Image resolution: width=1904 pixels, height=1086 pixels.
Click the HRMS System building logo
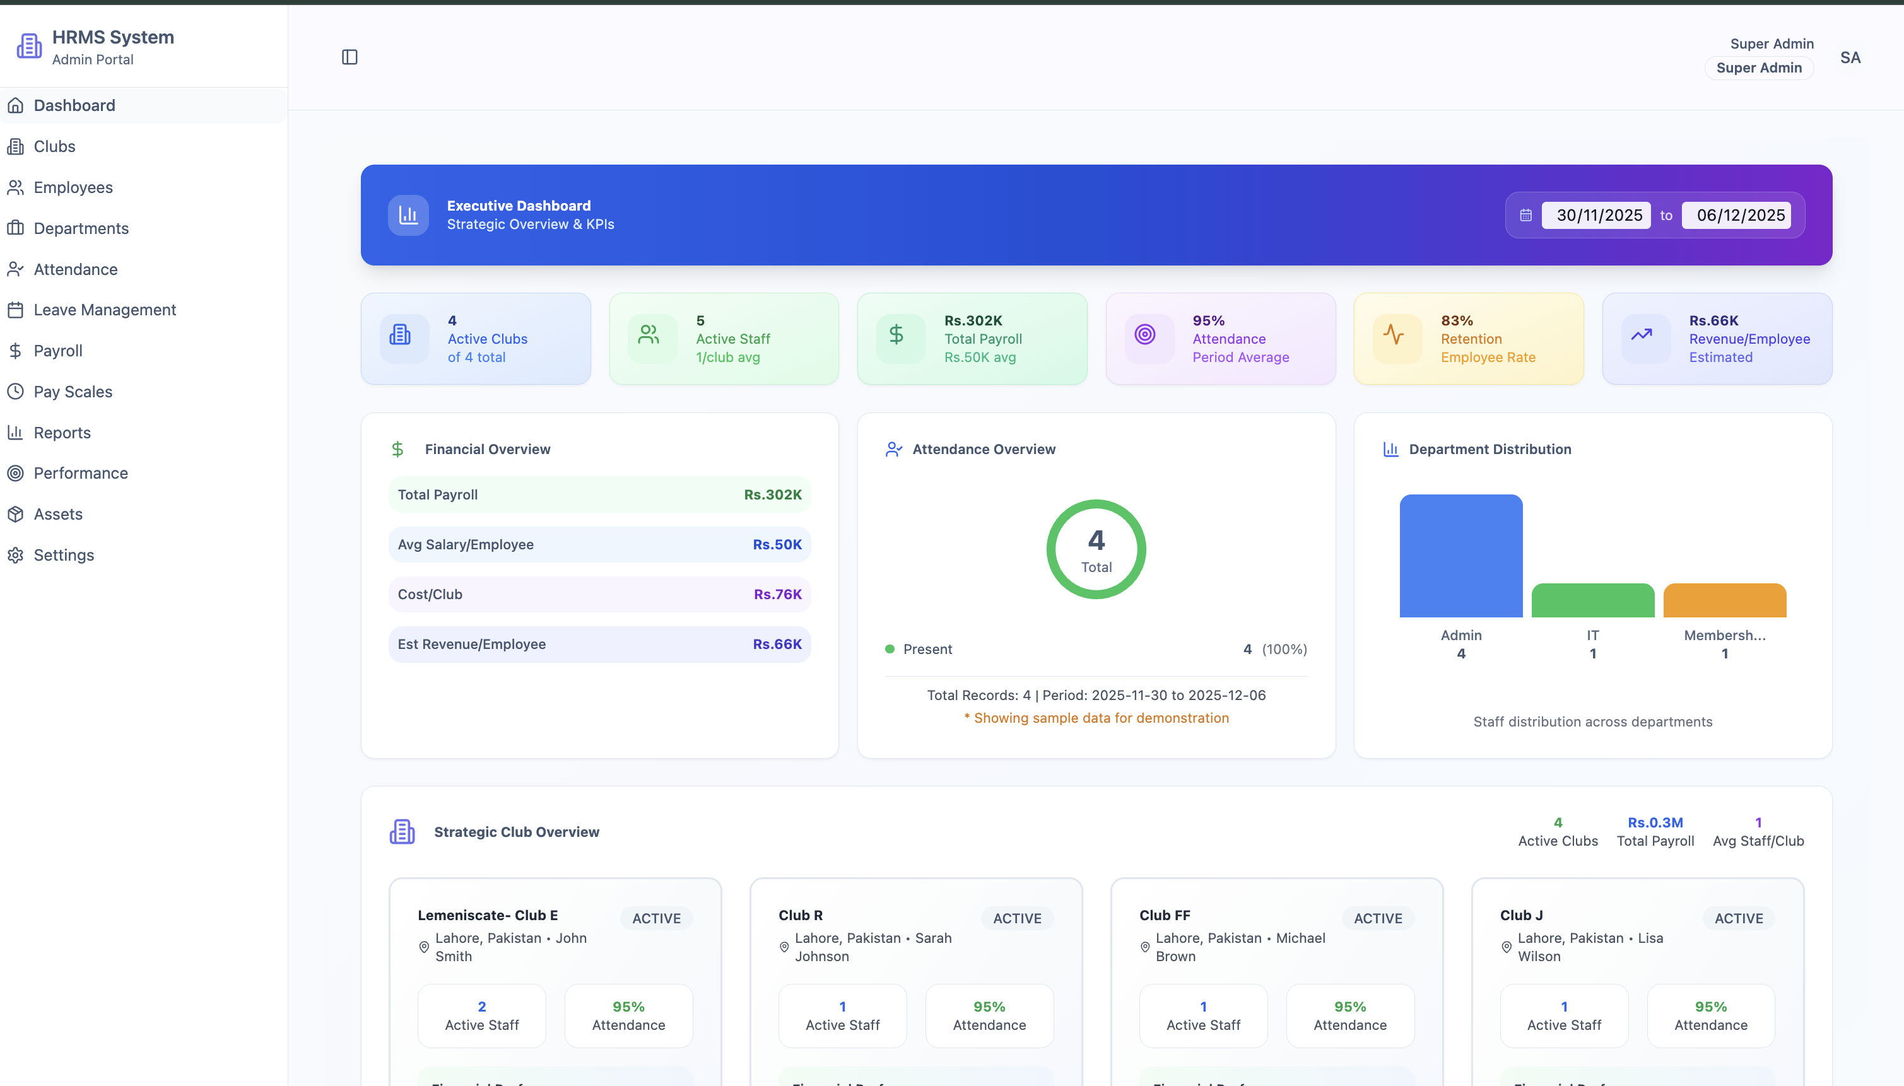29,46
